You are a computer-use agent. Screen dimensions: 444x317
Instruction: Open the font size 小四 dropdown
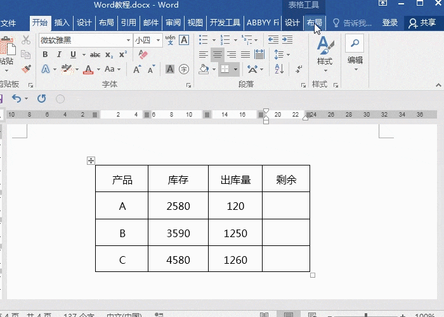(159, 40)
